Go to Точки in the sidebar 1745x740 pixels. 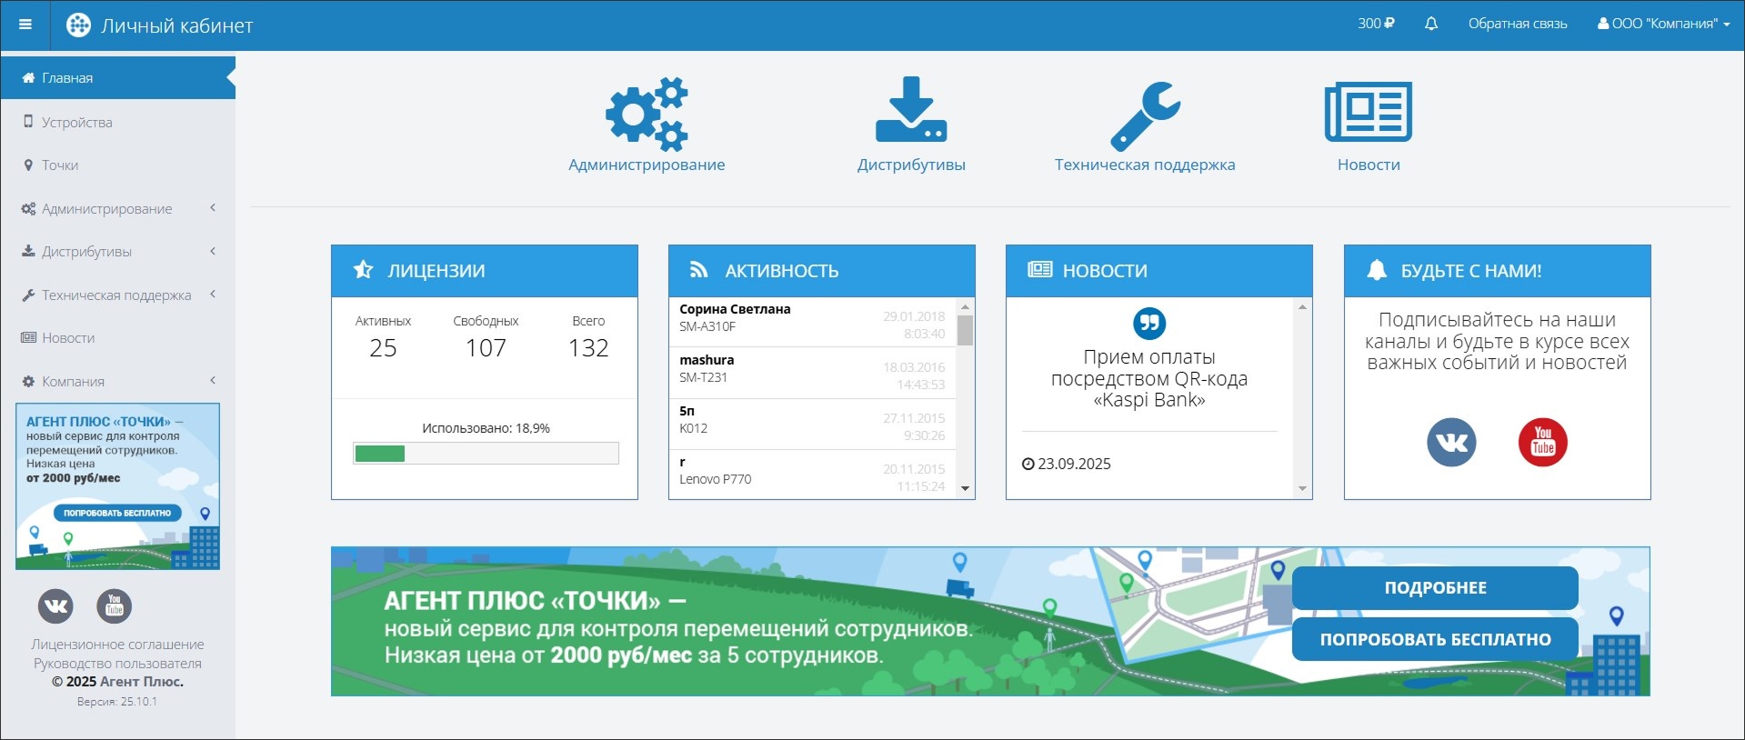click(x=60, y=165)
